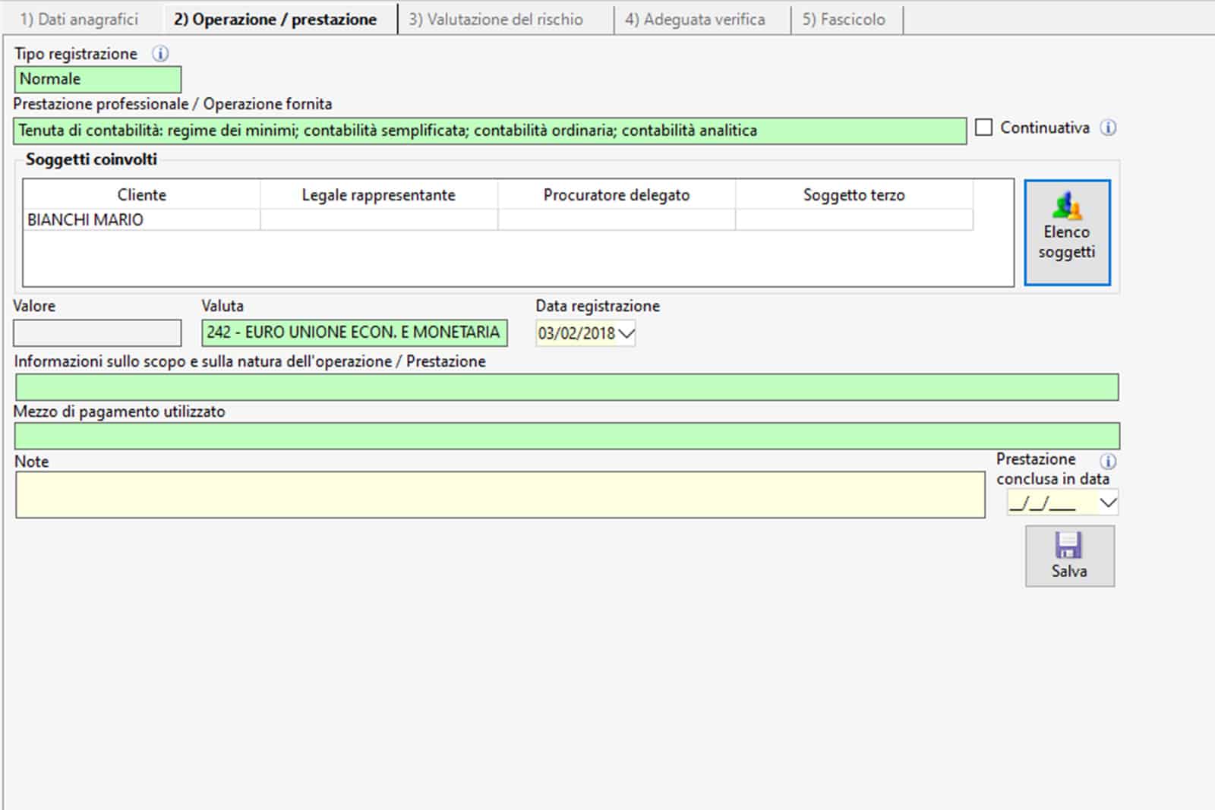
Task: Click Soggetto terzo cell in BIANCHI MARIO row
Action: coord(854,219)
